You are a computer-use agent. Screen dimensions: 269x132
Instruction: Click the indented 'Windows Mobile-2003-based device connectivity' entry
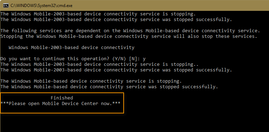72,47
